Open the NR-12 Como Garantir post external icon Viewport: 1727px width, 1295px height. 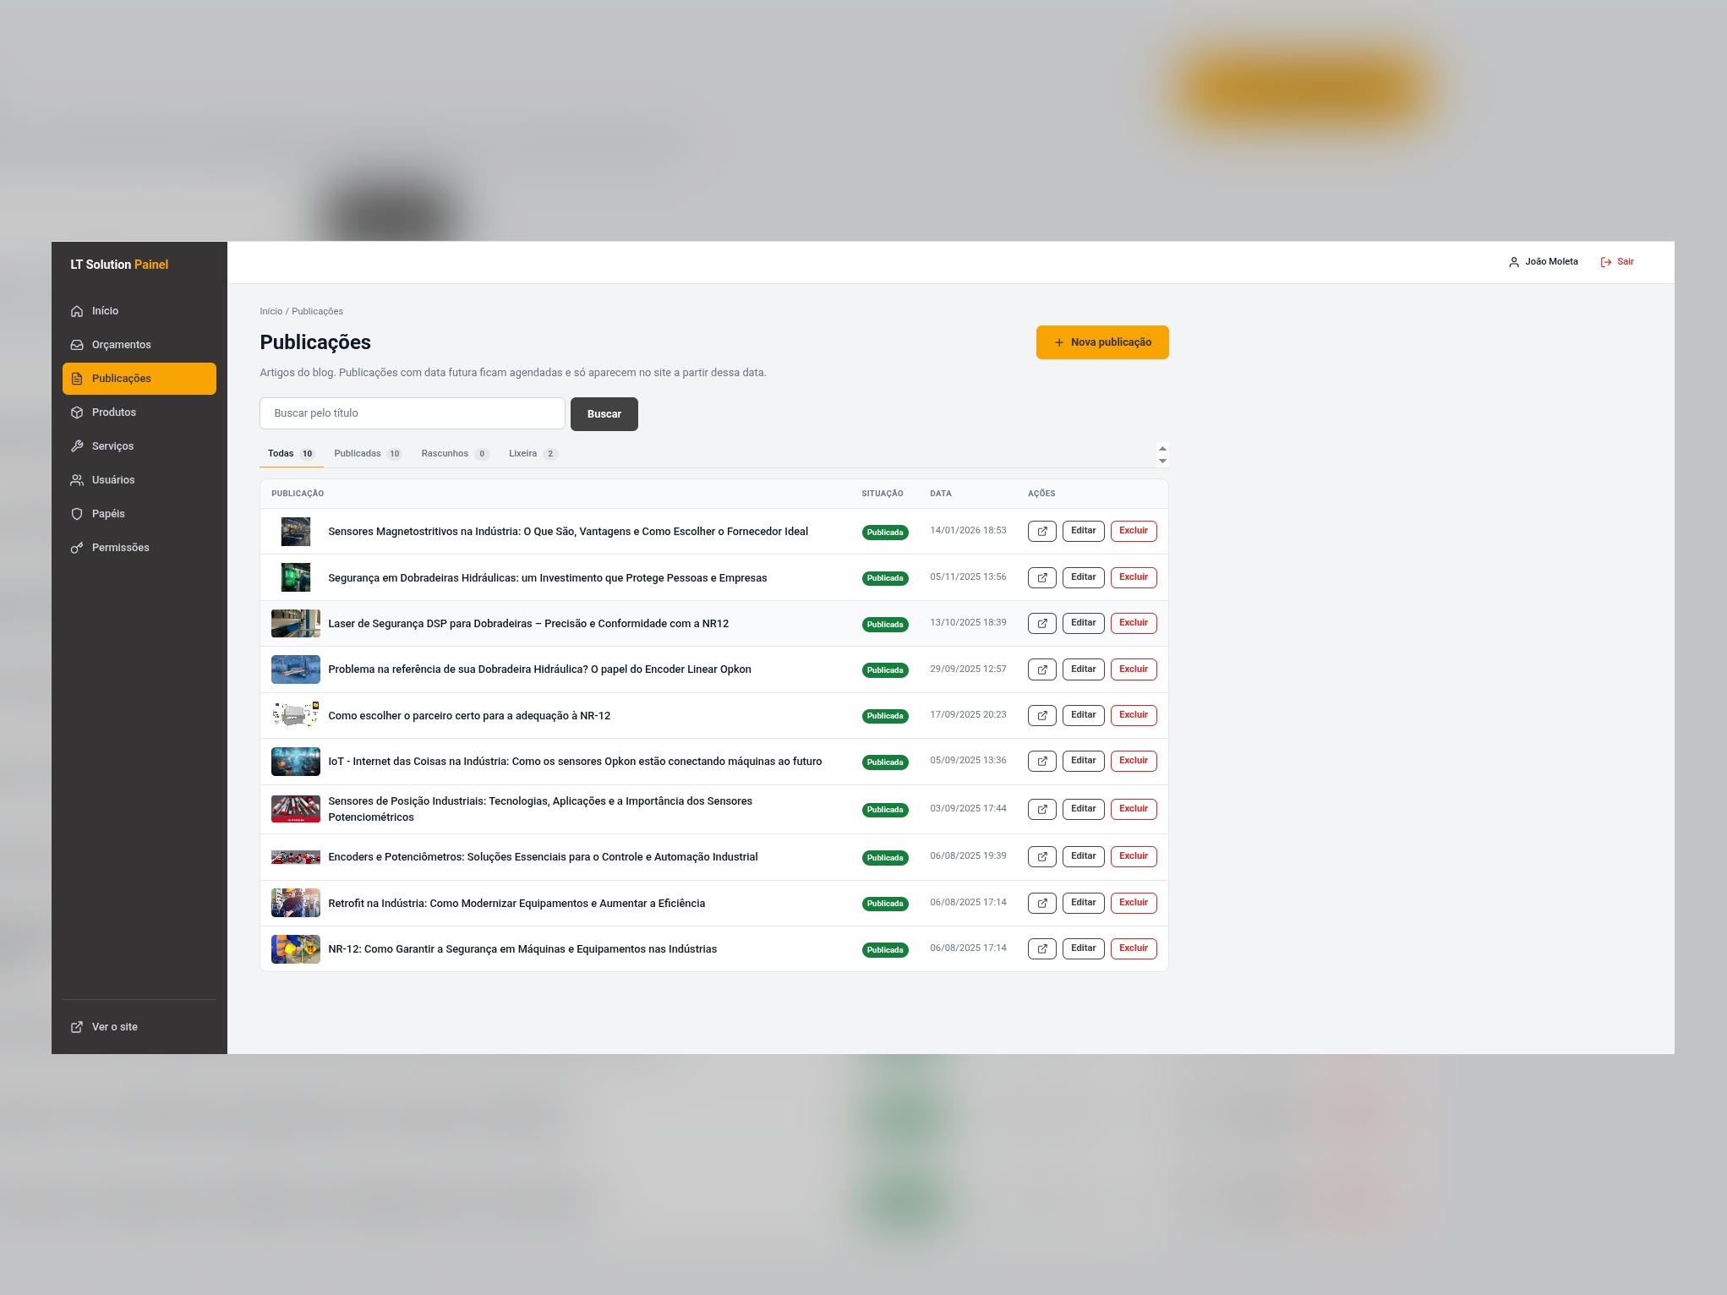click(x=1042, y=948)
